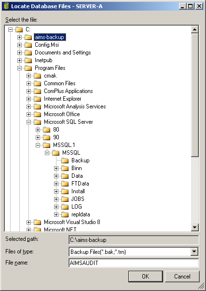Open the Files of type dropdown
206x291 pixels.
[x=194, y=252]
